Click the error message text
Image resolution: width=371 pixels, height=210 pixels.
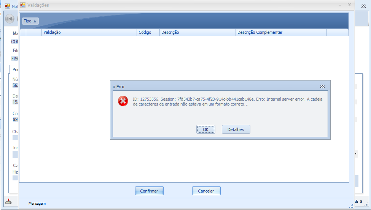228,101
